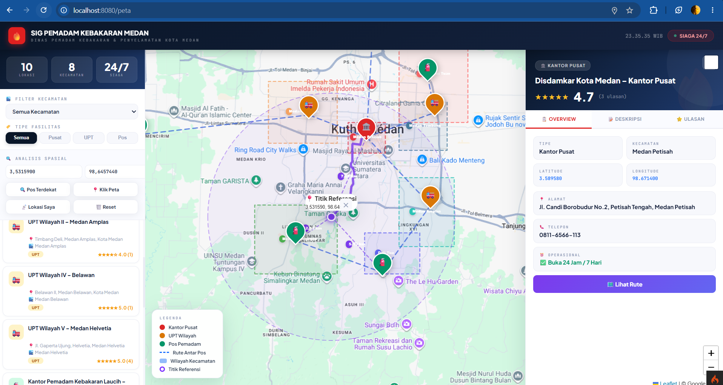This screenshot has width=723, height=385.
Task: Switch to the Overview tab
Action: [x=558, y=119]
